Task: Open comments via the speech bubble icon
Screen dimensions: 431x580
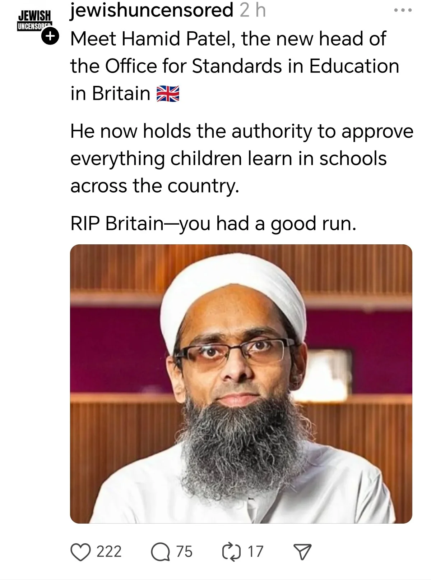Action: coord(160,552)
